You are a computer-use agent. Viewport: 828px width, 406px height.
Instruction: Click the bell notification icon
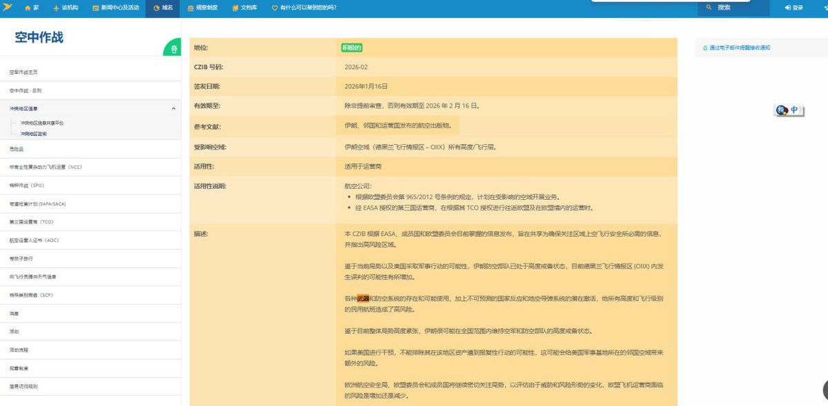pos(705,48)
